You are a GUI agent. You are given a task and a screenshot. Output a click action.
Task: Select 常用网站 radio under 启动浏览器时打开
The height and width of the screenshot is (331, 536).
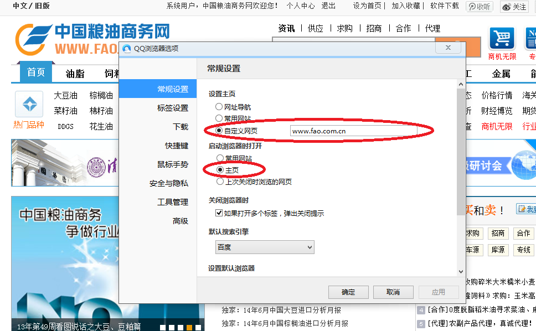tap(220, 158)
